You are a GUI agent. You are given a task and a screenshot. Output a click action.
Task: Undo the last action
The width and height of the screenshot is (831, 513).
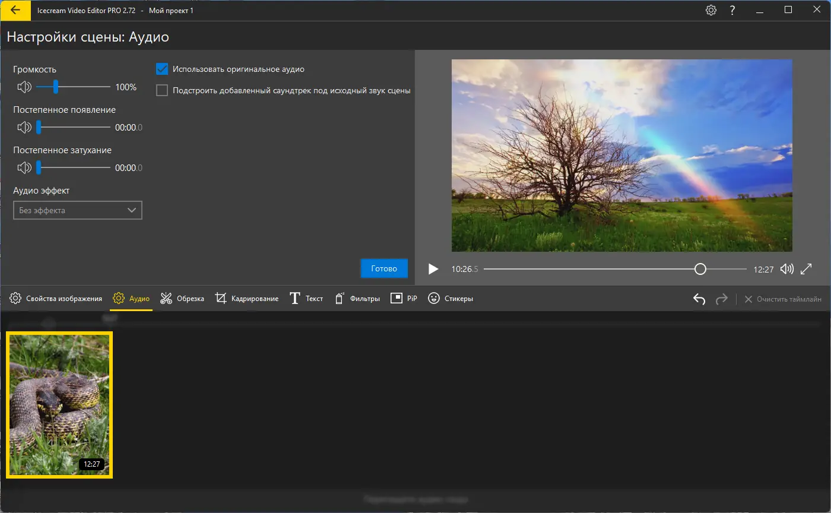tap(699, 299)
